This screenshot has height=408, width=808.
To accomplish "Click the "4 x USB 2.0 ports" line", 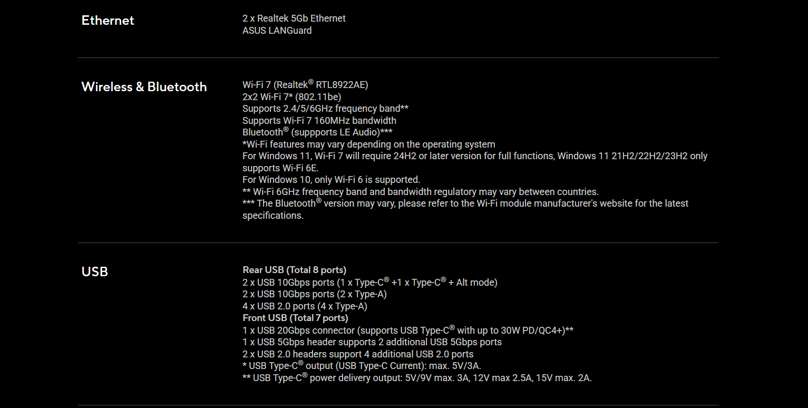I will point(305,306).
